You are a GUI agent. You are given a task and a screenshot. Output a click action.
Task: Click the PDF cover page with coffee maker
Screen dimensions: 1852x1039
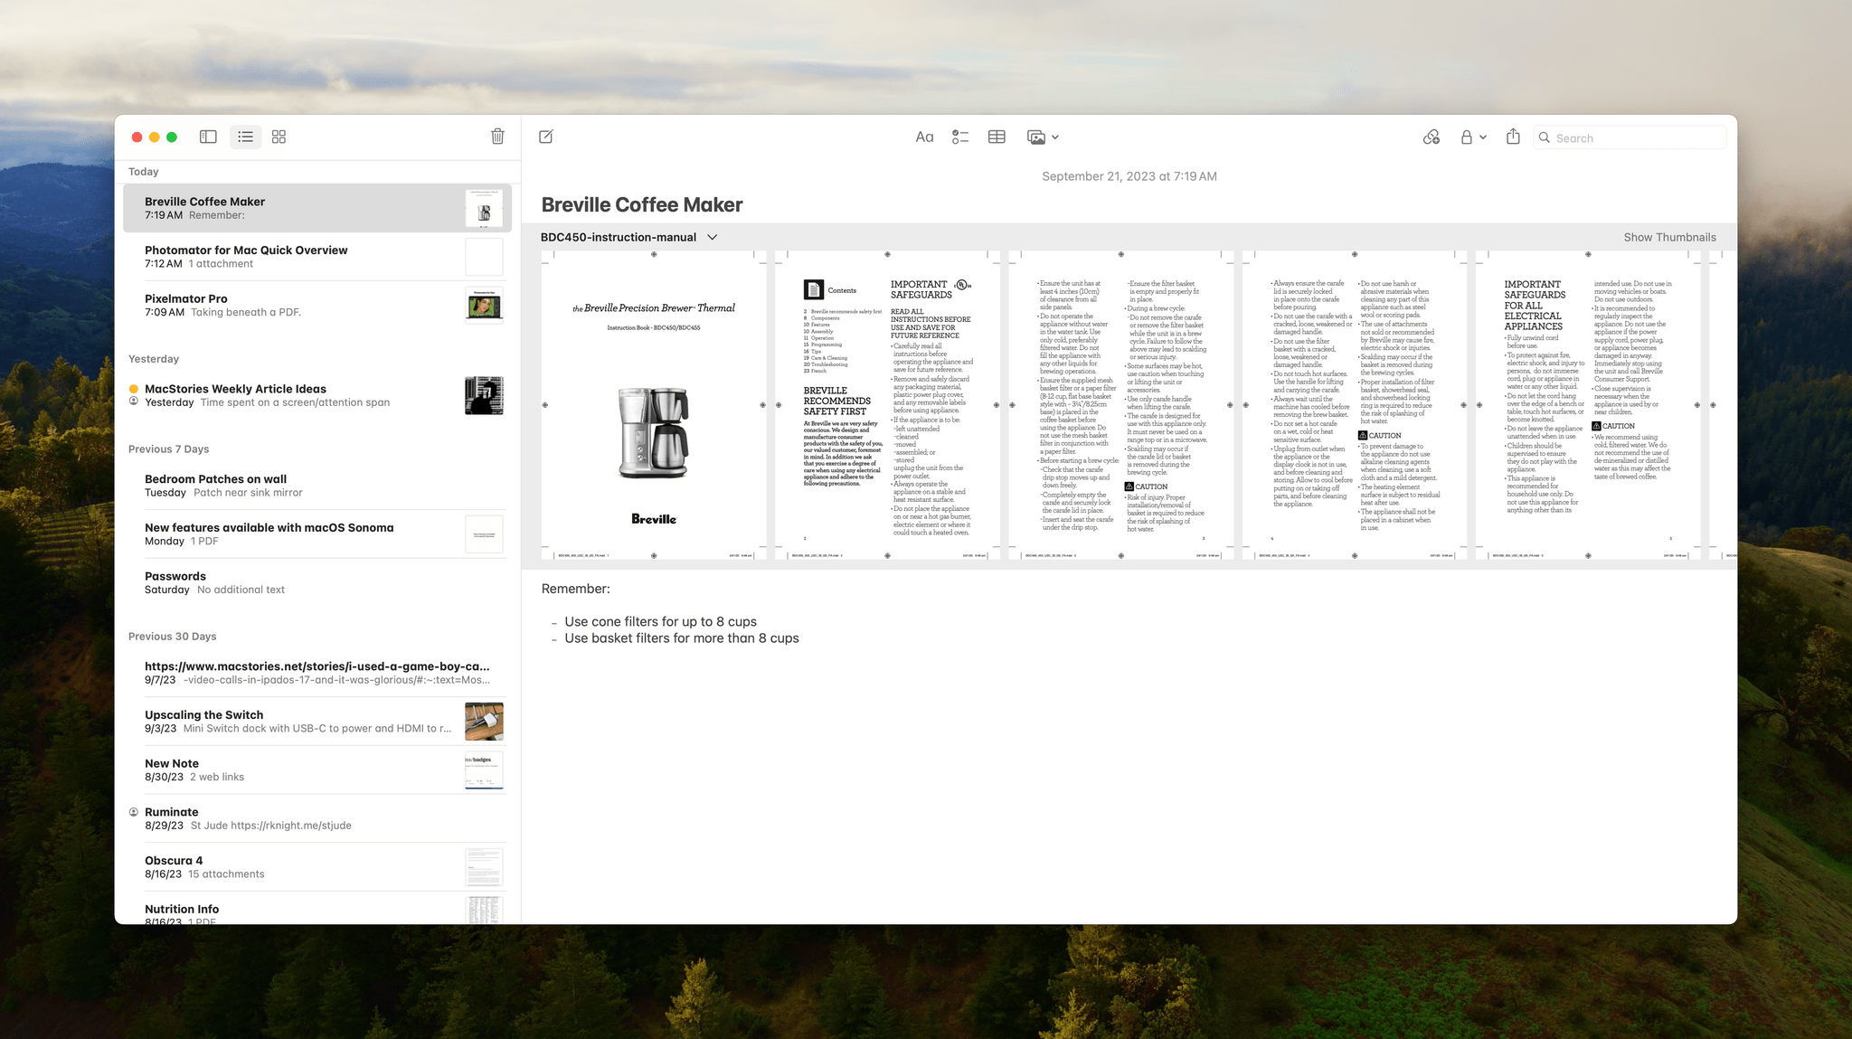coord(654,405)
